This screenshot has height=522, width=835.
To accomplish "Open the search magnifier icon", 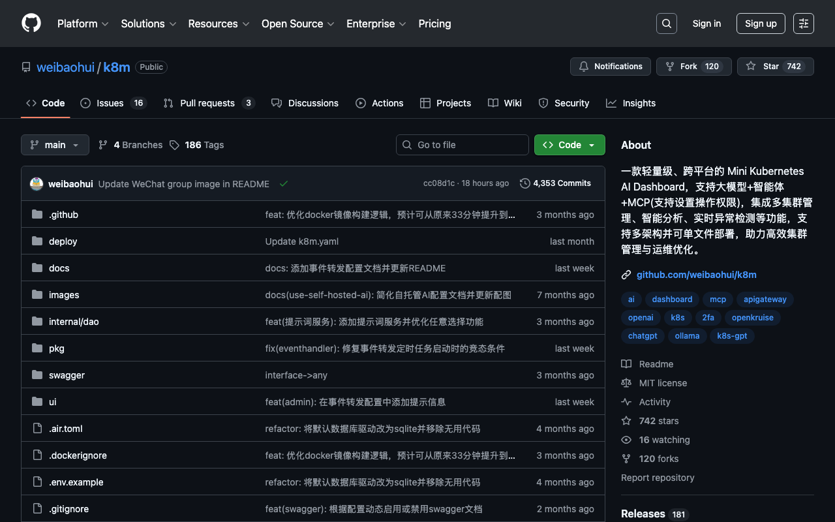I will tap(666, 23).
